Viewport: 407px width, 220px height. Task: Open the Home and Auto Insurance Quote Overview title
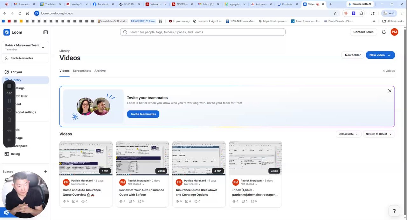click(82, 192)
